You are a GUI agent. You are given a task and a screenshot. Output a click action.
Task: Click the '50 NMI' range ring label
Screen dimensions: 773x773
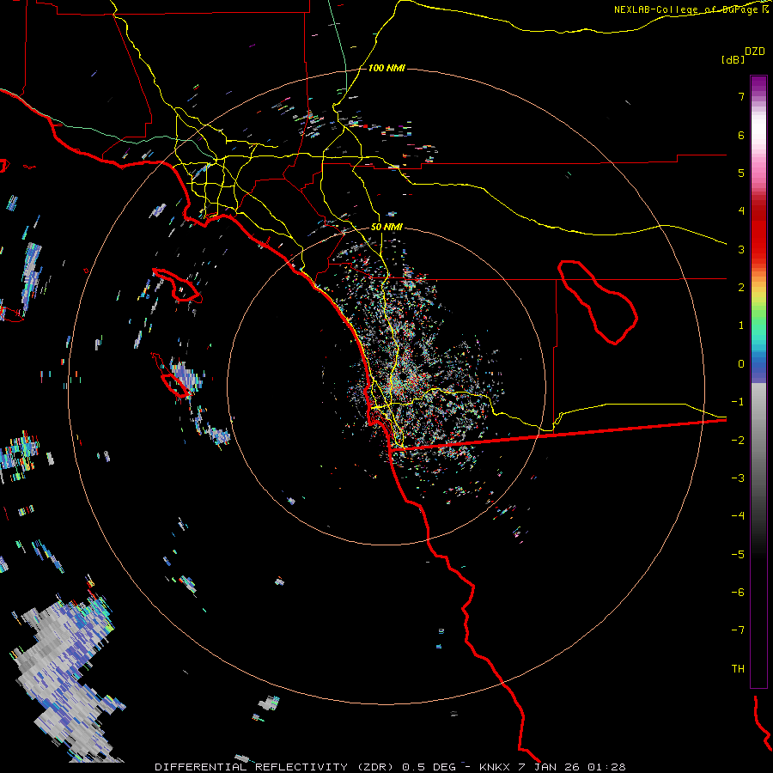(386, 228)
